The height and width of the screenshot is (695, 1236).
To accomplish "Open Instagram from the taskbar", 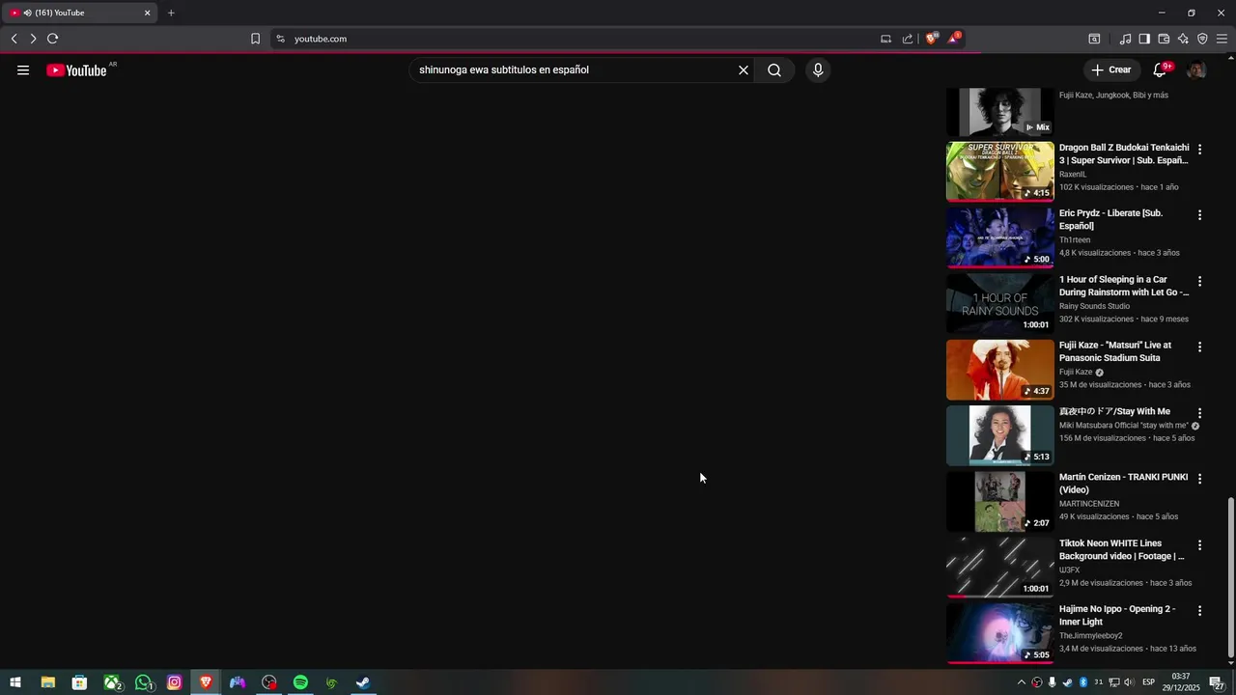I will click(x=175, y=682).
